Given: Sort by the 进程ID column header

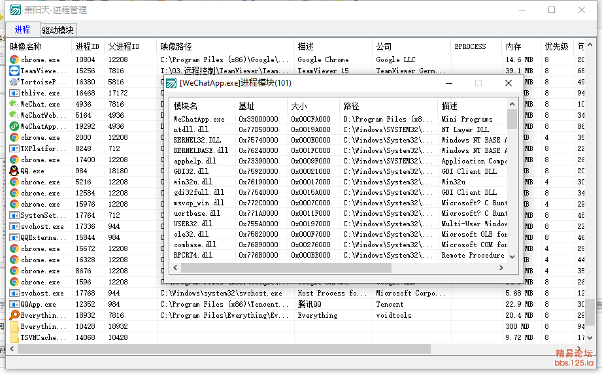Looking at the screenshot, I should click(x=88, y=46).
